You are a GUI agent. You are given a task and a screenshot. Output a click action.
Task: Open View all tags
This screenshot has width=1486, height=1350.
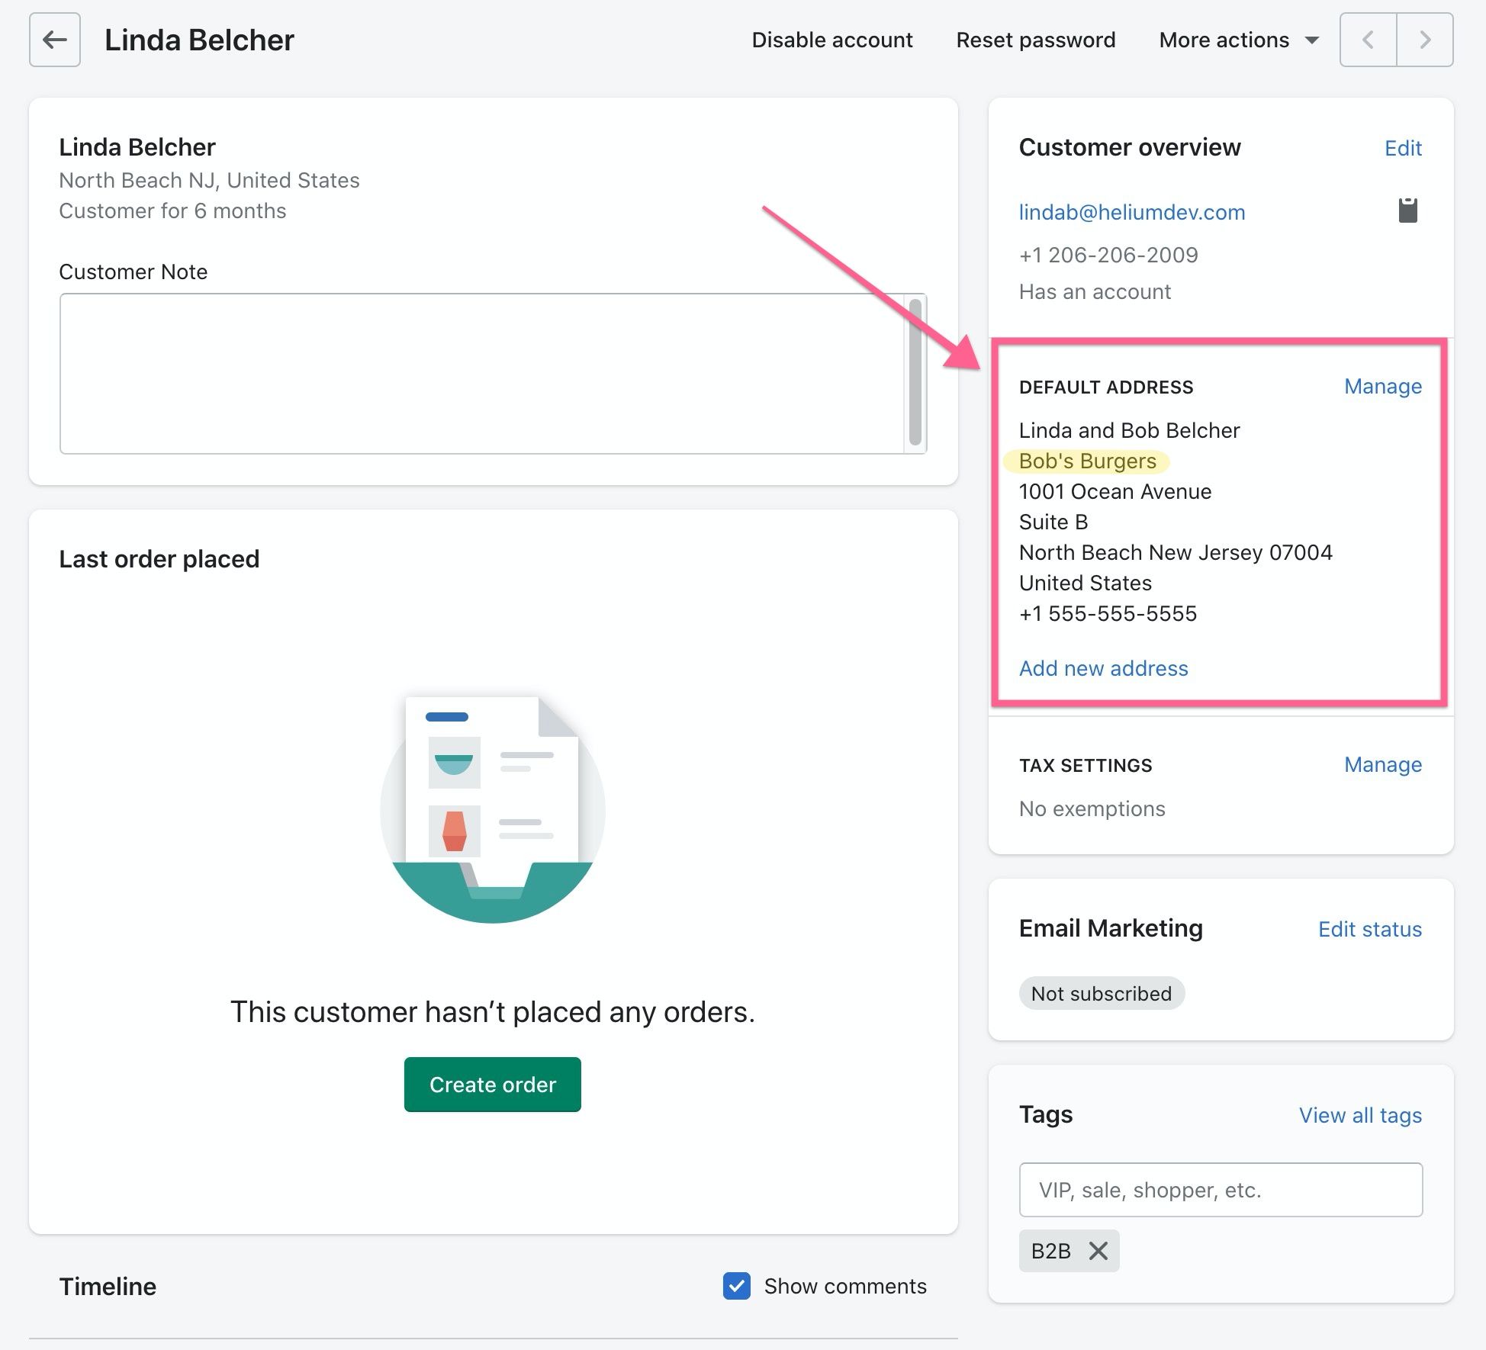1360,1115
